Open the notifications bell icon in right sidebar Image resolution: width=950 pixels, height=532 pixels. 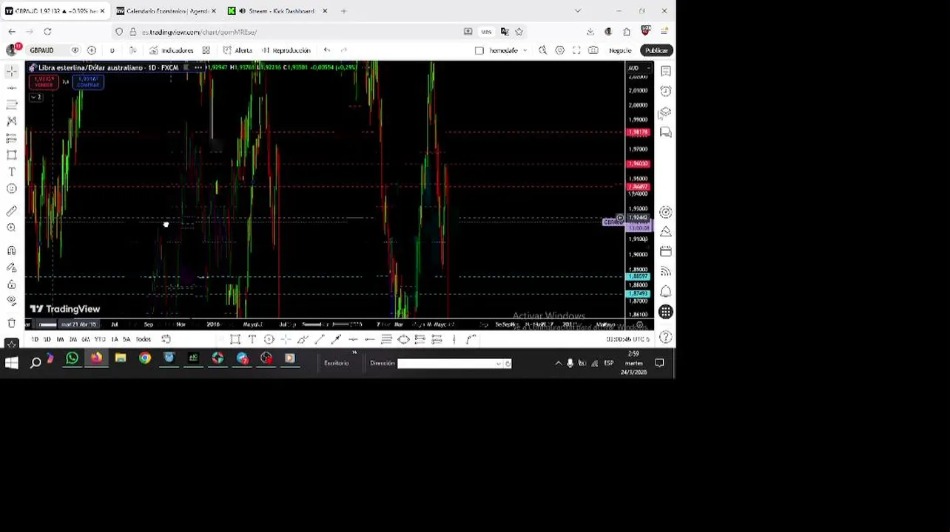pyautogui.click(x=666, y=292)
